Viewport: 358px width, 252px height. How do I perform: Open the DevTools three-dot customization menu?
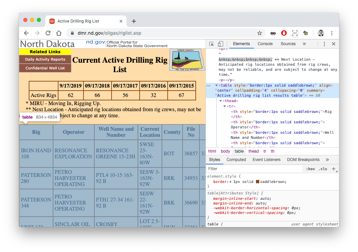click(324, 44)
